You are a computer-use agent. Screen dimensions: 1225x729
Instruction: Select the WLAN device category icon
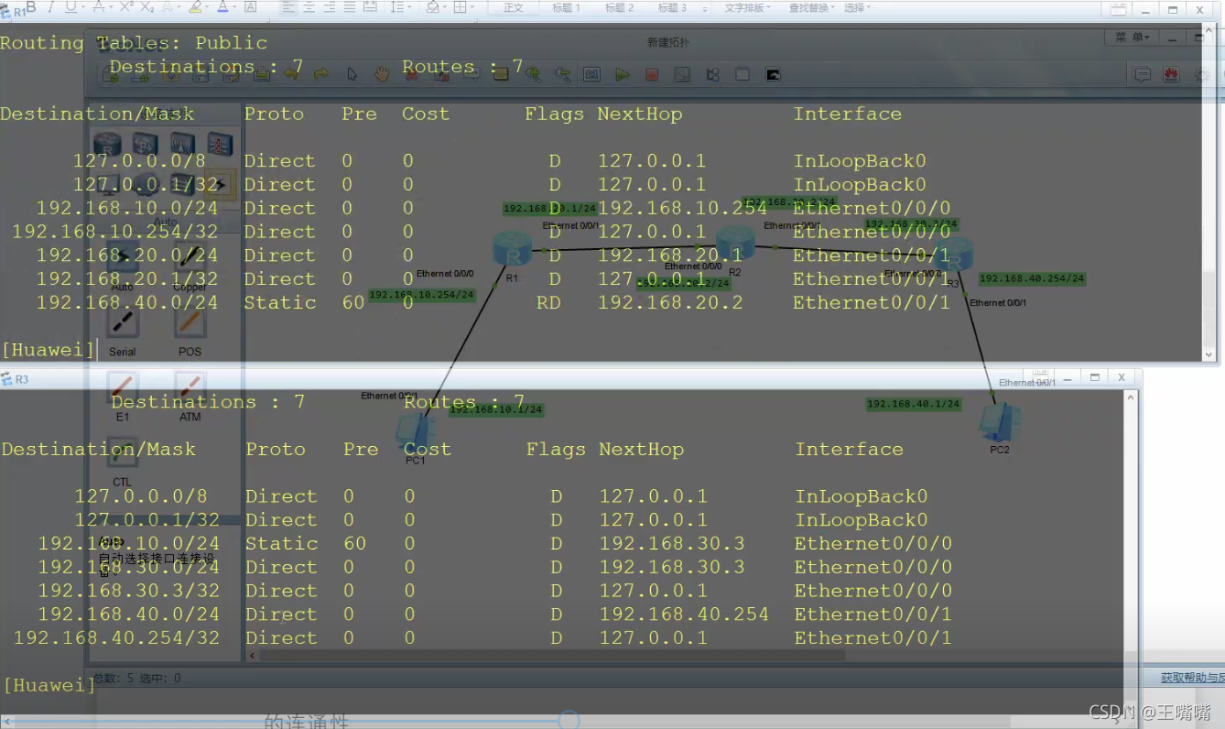tap(182, 144)
